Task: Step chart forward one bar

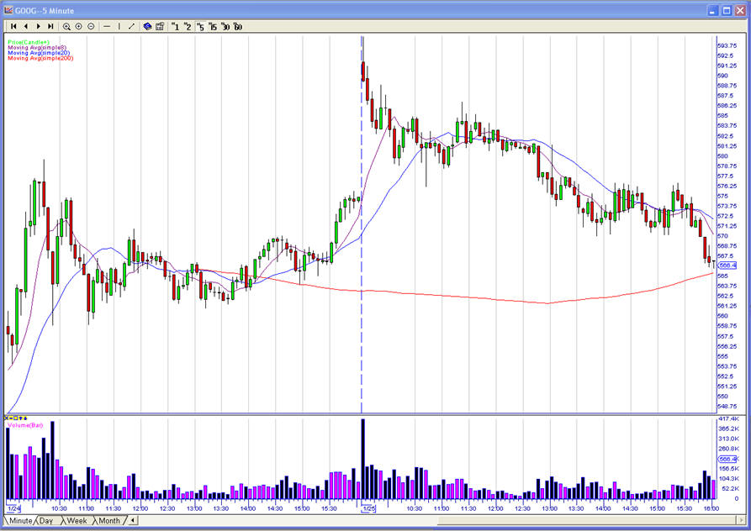Action: point(39,27)
